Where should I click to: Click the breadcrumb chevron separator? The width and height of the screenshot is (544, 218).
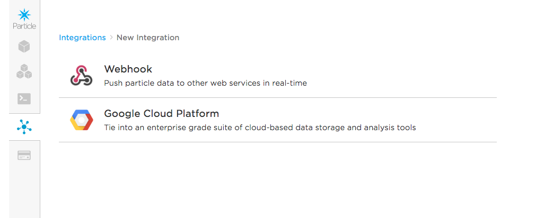click(x=111, y=38)
